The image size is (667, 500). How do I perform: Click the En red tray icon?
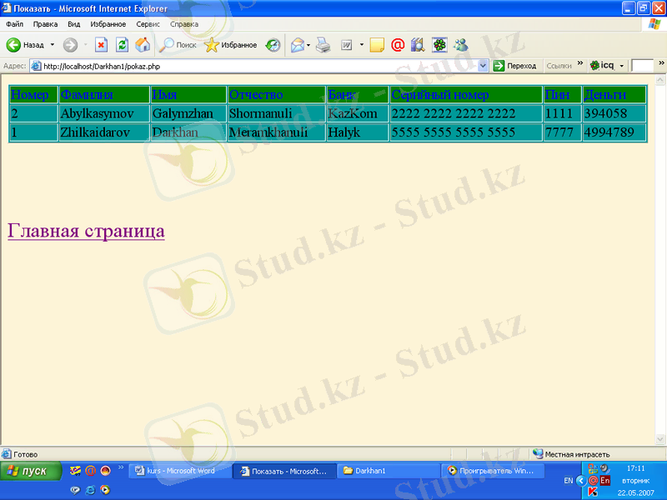[605, 481]
